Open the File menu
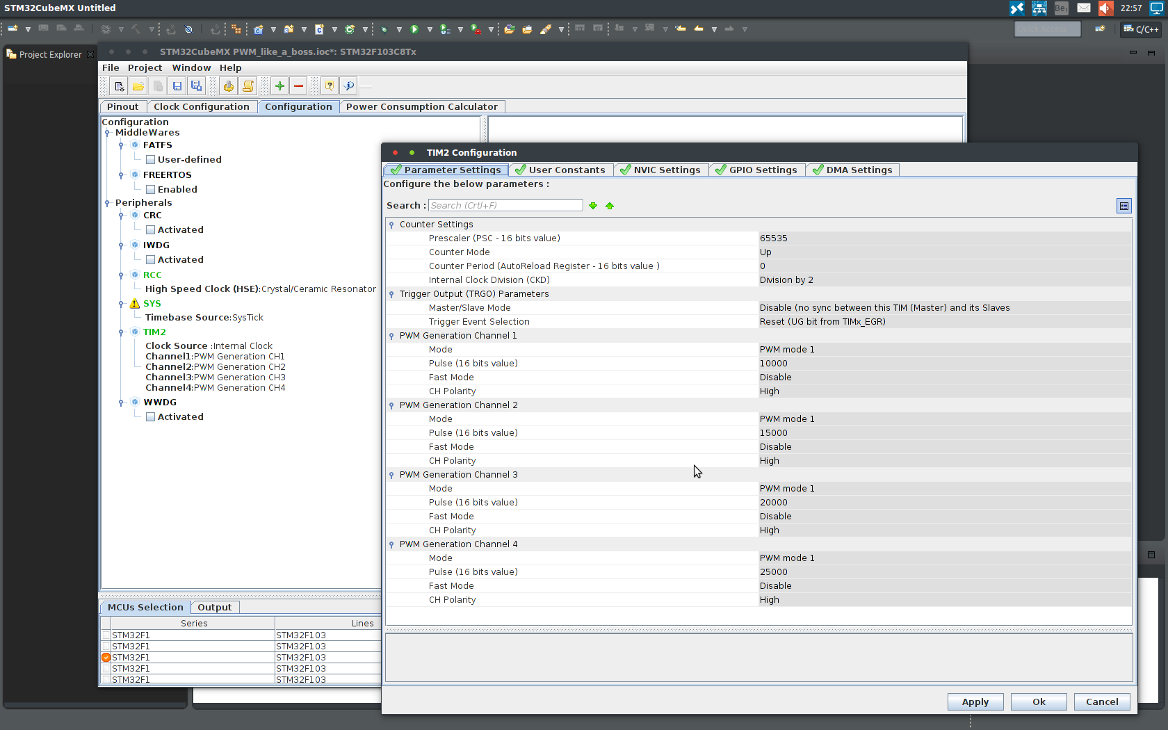Viewport: 1168px width, 730px height. [x=111, y=68]
